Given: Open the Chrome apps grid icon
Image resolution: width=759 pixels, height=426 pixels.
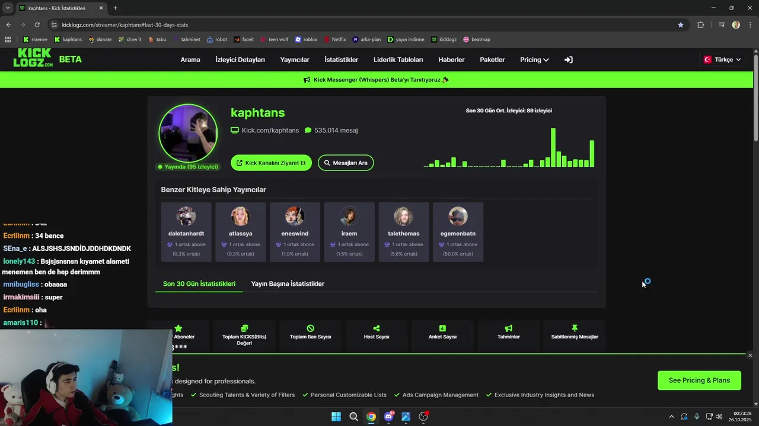Looking at the screenshot, I should coord(8,40).
